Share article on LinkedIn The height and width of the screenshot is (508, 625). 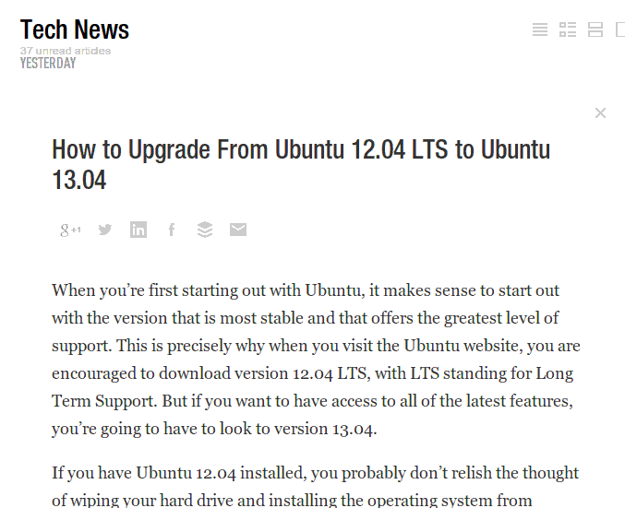(138, 230)
